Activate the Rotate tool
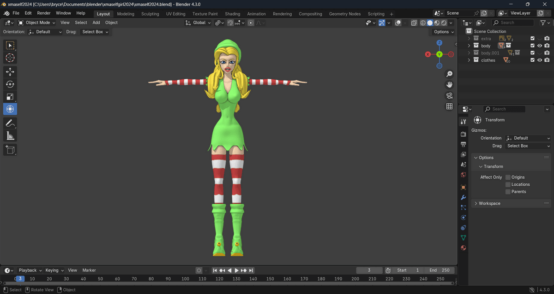The image size is (554, 294). (10, 84)
